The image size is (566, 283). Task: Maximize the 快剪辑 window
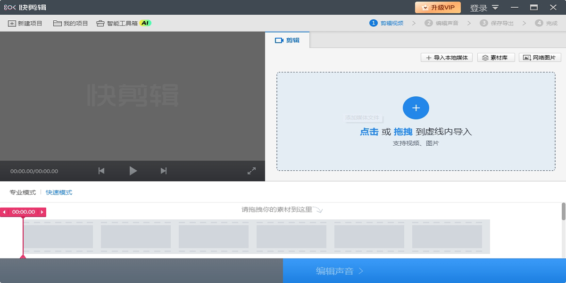click(x=534, y=8)
